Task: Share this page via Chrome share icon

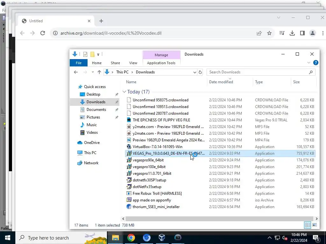Action: [259, 33]
